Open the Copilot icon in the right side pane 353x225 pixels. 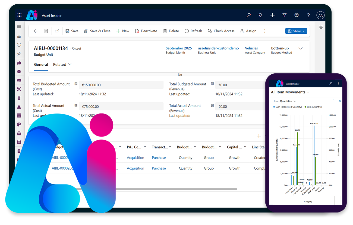321,27
